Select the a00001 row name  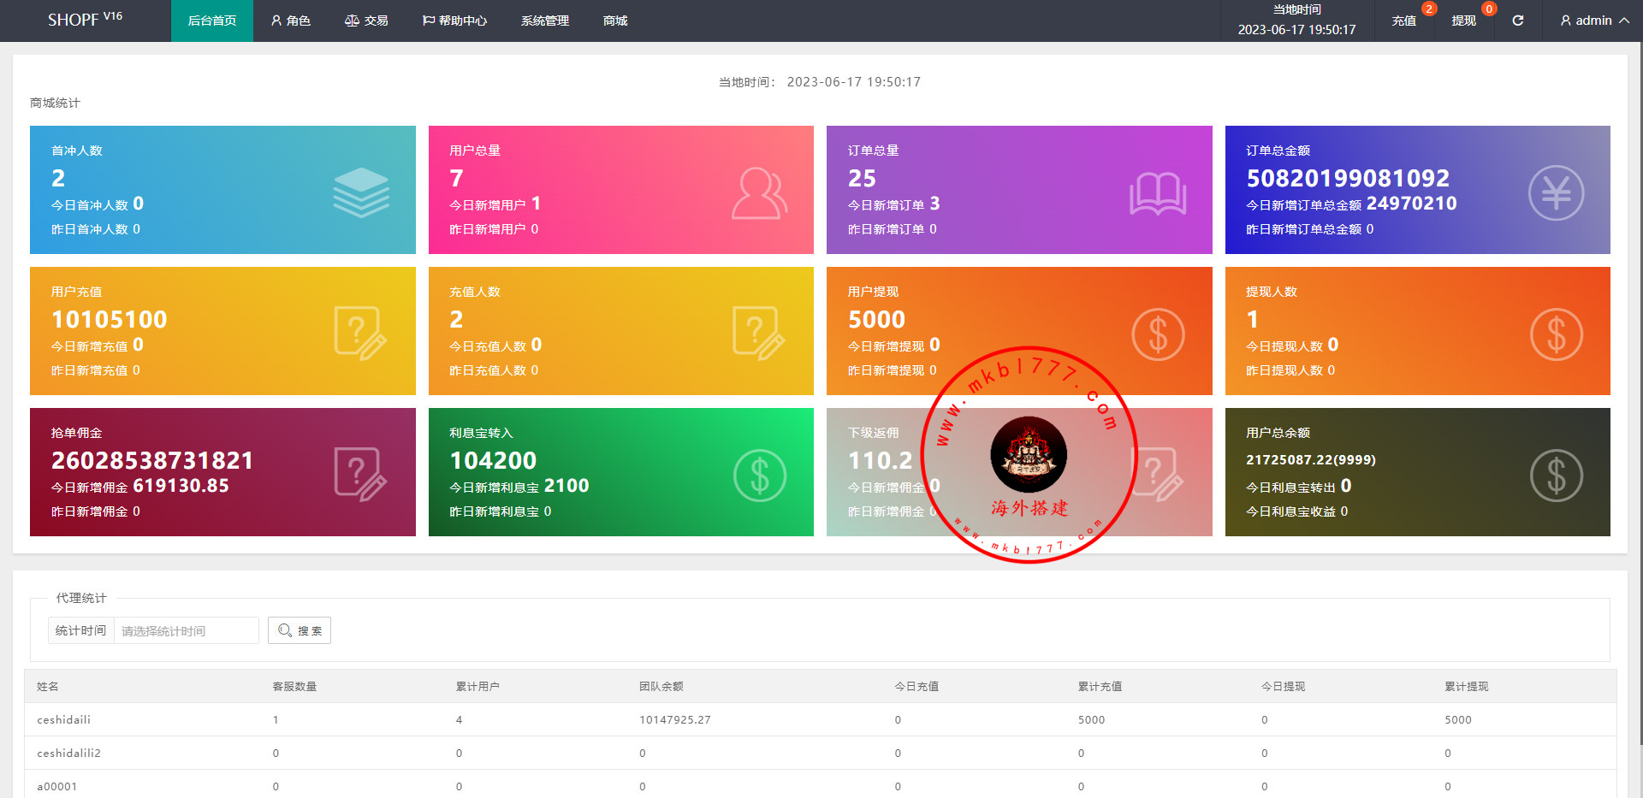pos(56,786)
